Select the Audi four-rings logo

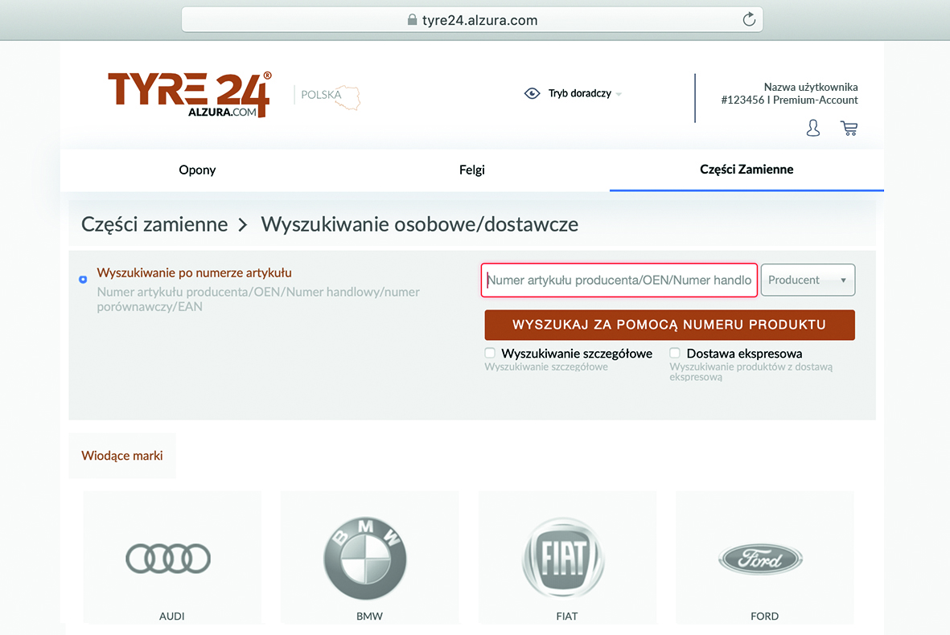168,558
